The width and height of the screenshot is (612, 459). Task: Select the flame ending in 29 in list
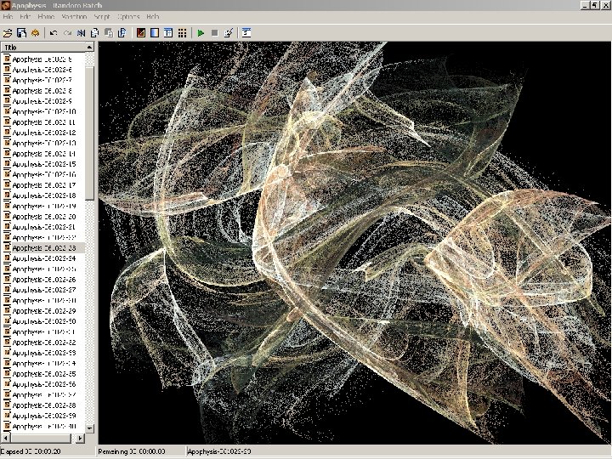[42, 311]
